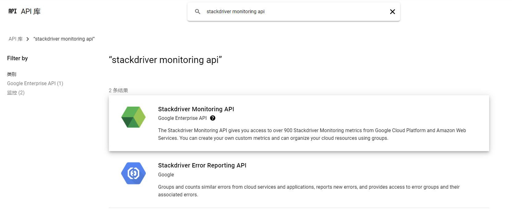Screen dimensions: 512x216
Task: Click the help question mark icon
Action: coord(213,118)
